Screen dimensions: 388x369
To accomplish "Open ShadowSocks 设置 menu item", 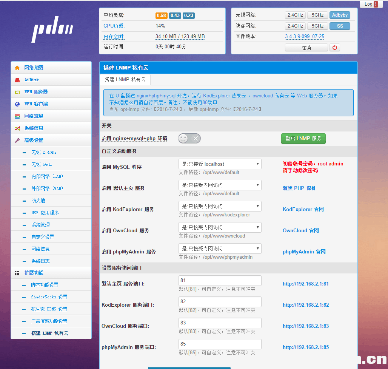I will point(51,297).
